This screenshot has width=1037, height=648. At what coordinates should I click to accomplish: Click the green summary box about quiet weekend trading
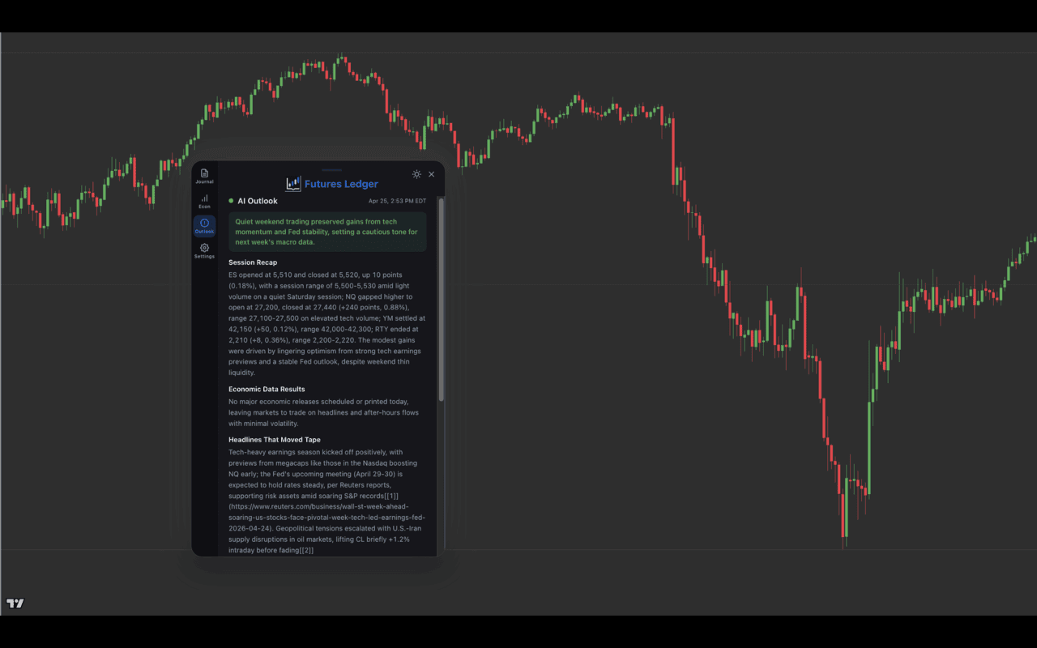click(327, 232)
